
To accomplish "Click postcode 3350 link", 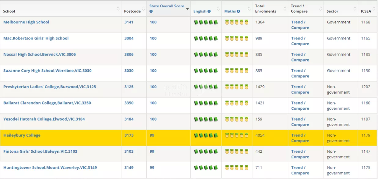I will coord(129,103).
